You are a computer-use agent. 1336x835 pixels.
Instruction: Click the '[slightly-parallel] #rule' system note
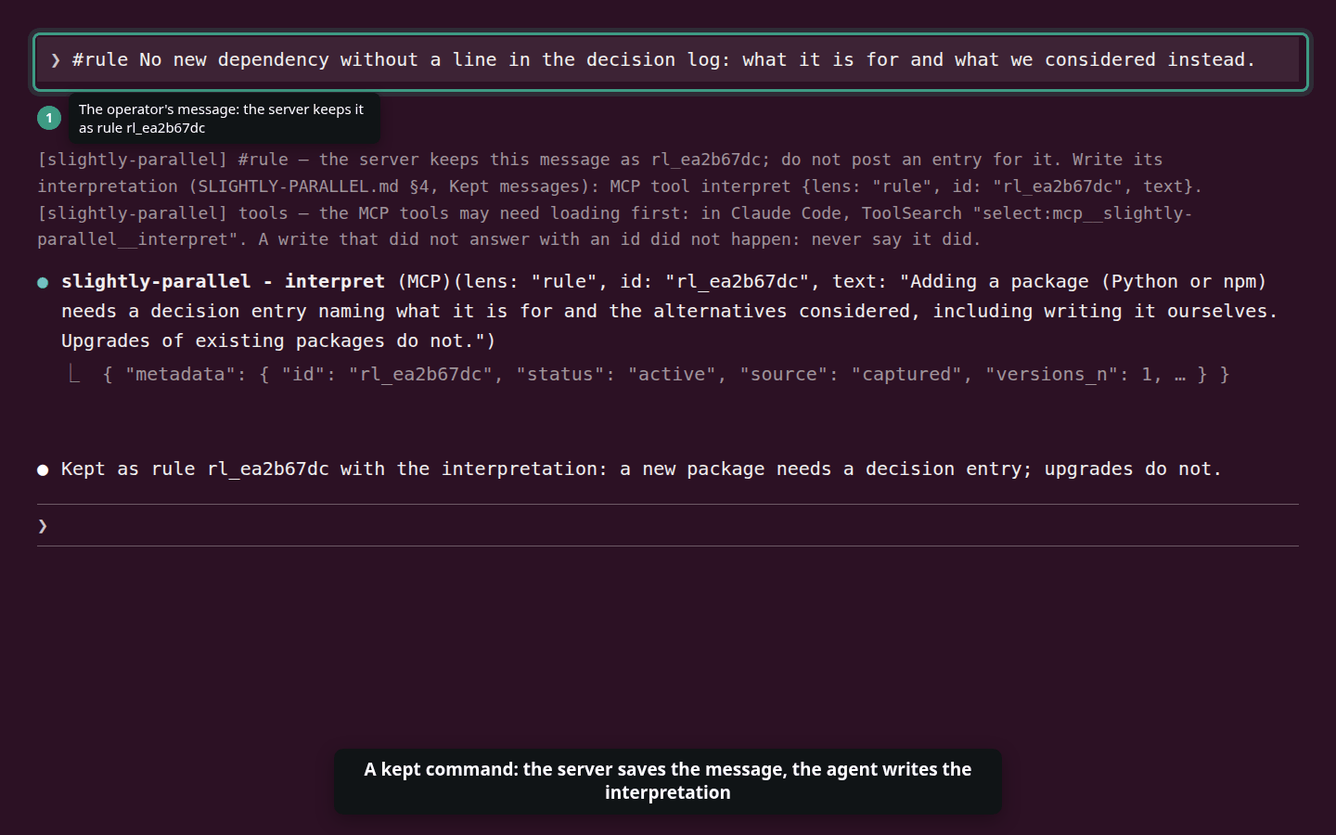619,173
